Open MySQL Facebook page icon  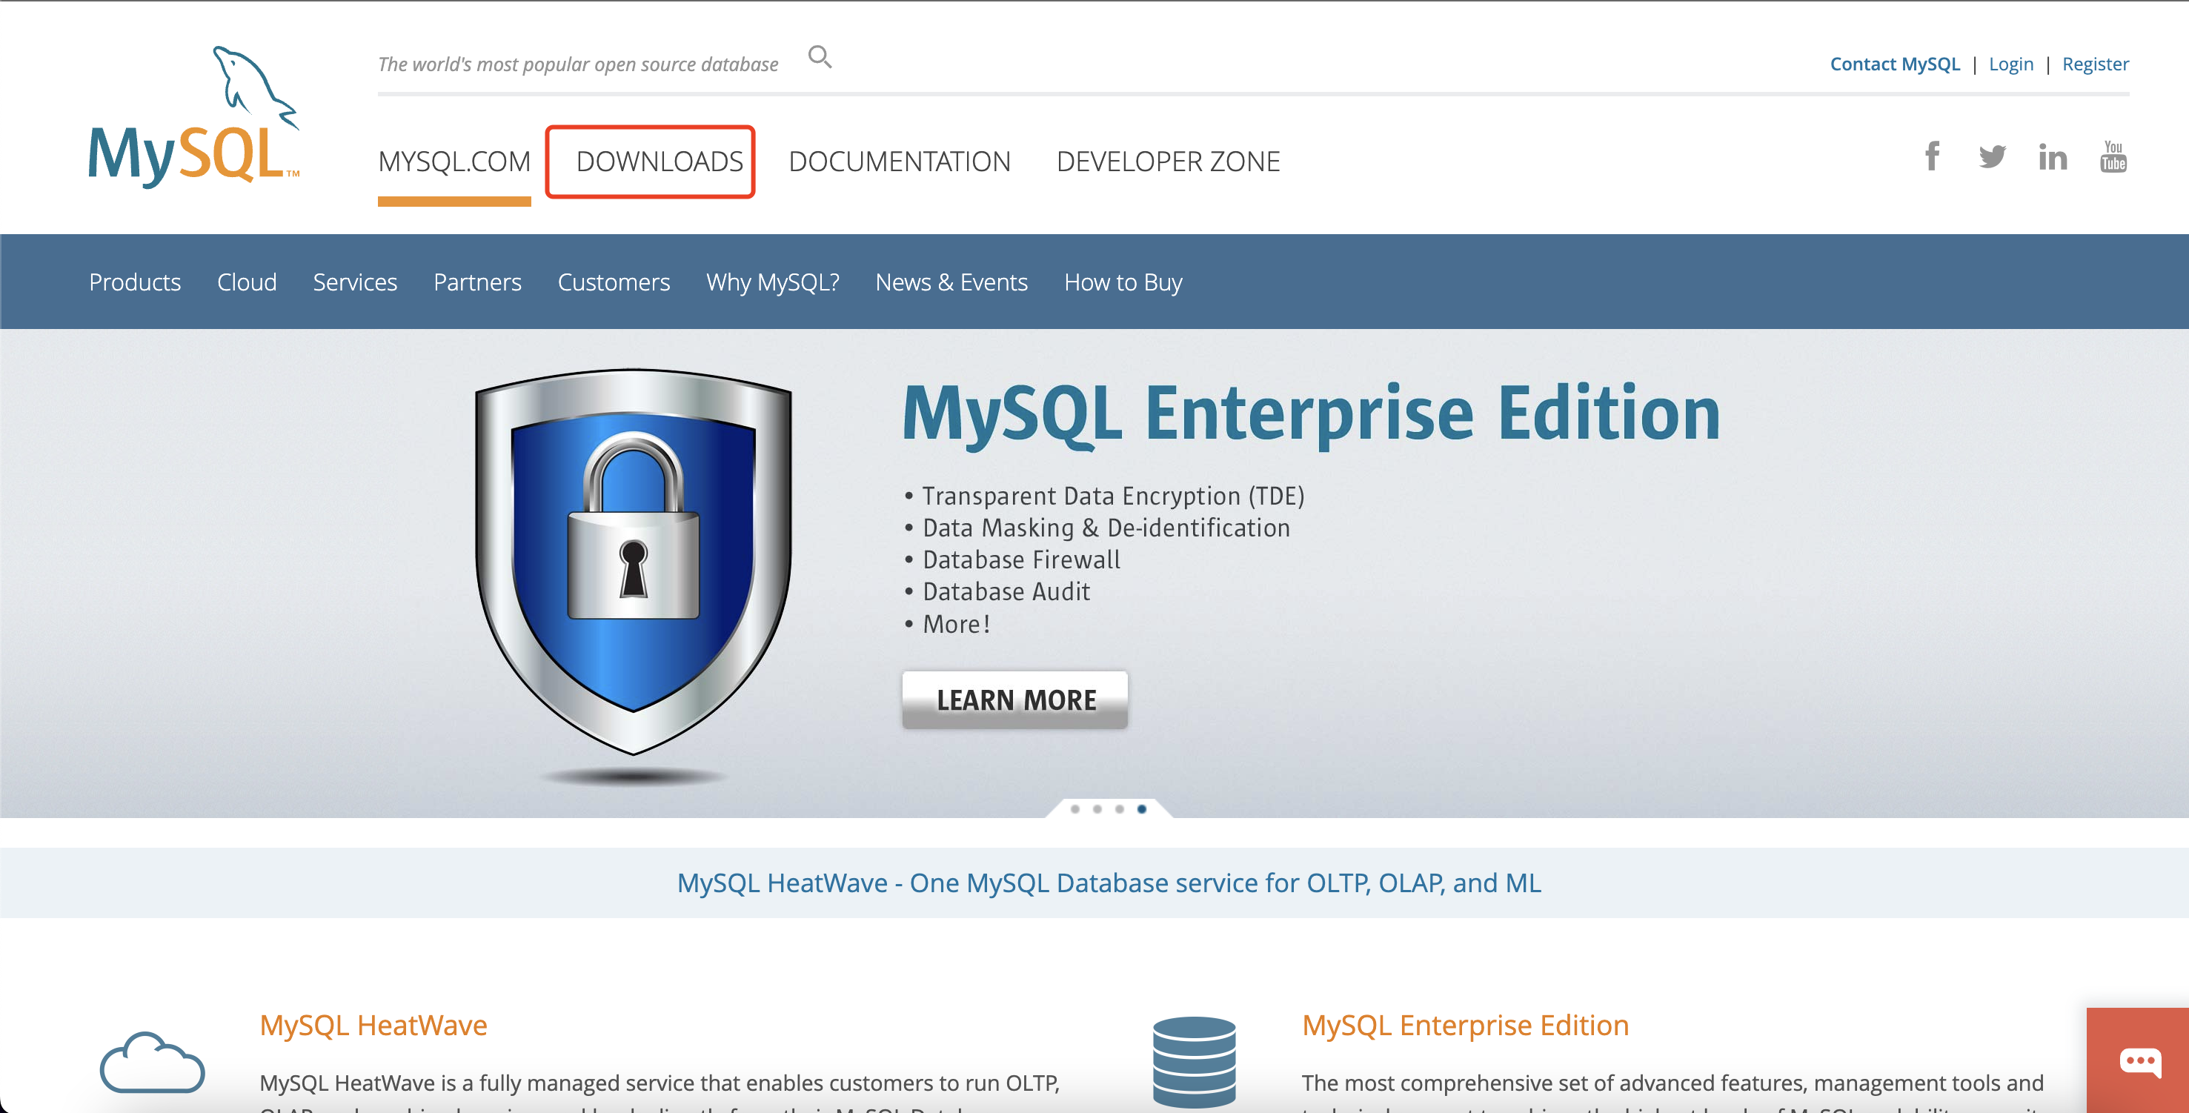pyautogui.click(x=1932, y=156)
